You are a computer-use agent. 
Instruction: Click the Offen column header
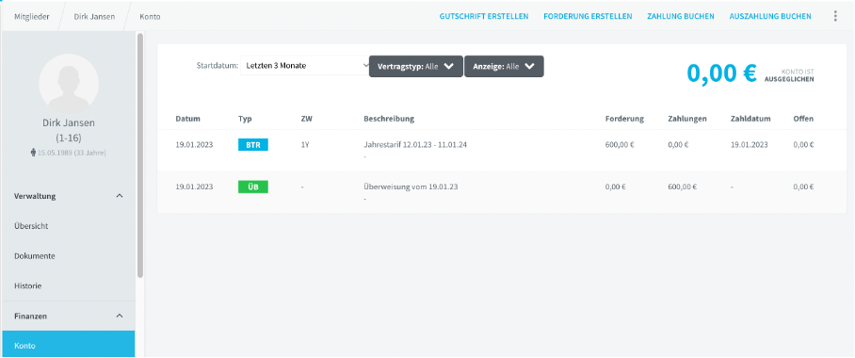point(803,119)
